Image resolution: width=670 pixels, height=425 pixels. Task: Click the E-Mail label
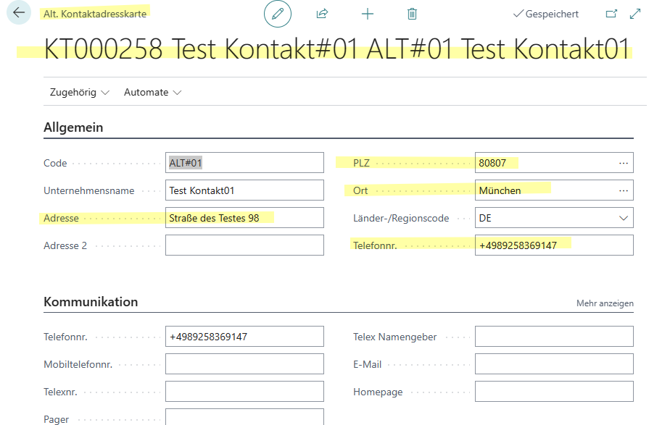pyautogui.click(x=367, y=364)
